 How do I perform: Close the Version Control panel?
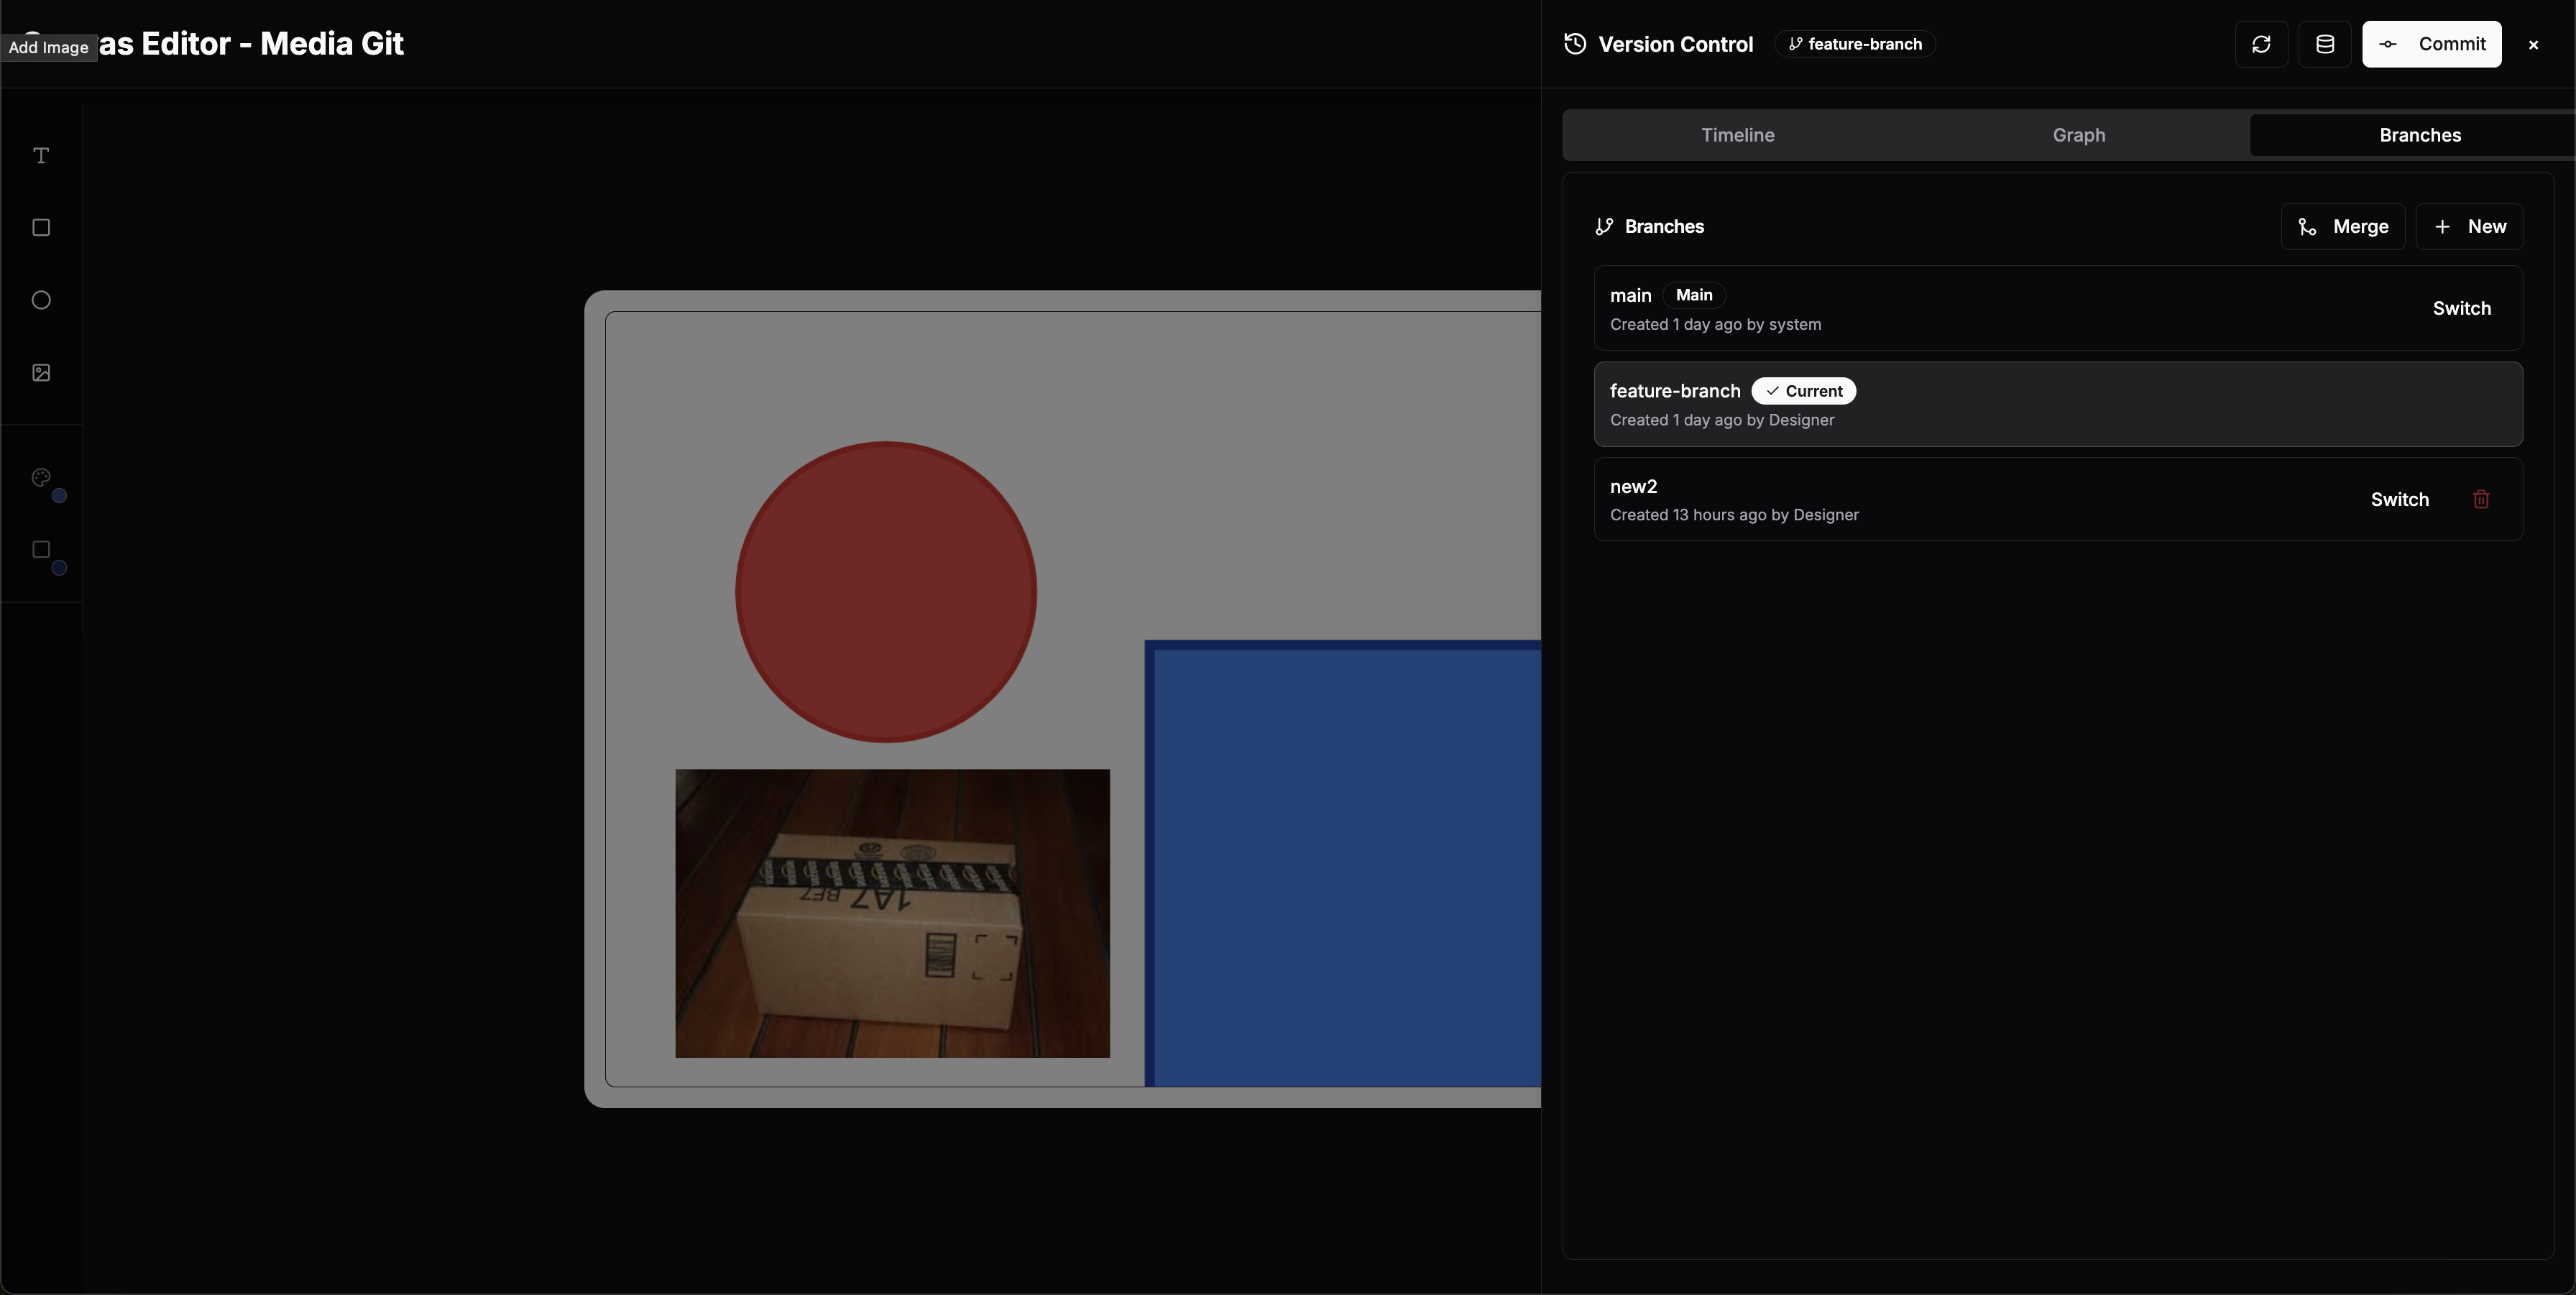click(x=2533, y=45)
